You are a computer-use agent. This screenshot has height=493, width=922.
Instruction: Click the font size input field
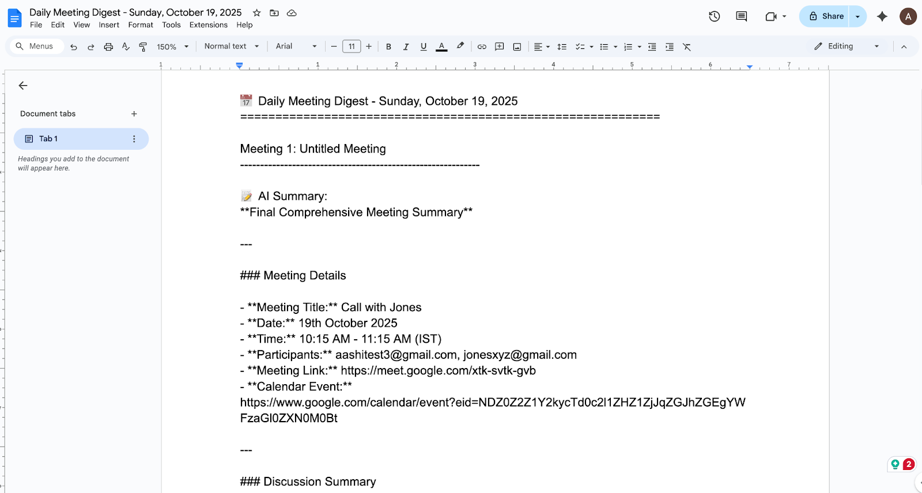[352, 46]
